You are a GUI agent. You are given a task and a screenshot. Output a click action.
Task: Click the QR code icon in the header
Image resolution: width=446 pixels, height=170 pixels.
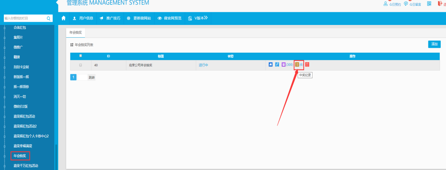tap(429, 4)
